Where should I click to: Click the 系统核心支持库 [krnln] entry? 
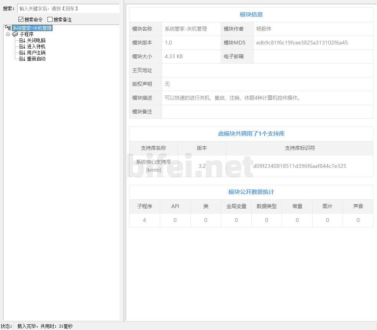point(153,166)
